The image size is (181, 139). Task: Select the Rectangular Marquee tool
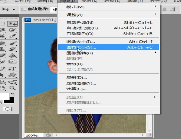pyautogui.click(x=3, y=24)
